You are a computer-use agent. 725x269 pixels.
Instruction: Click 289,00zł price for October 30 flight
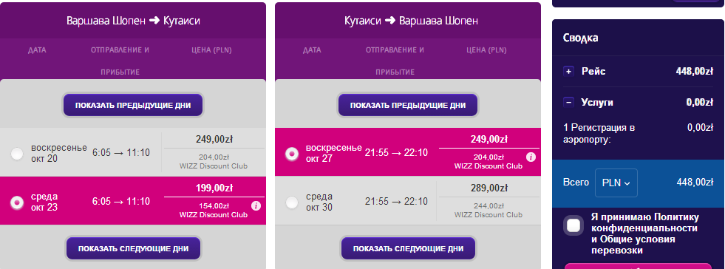click(x=489, y=188)
